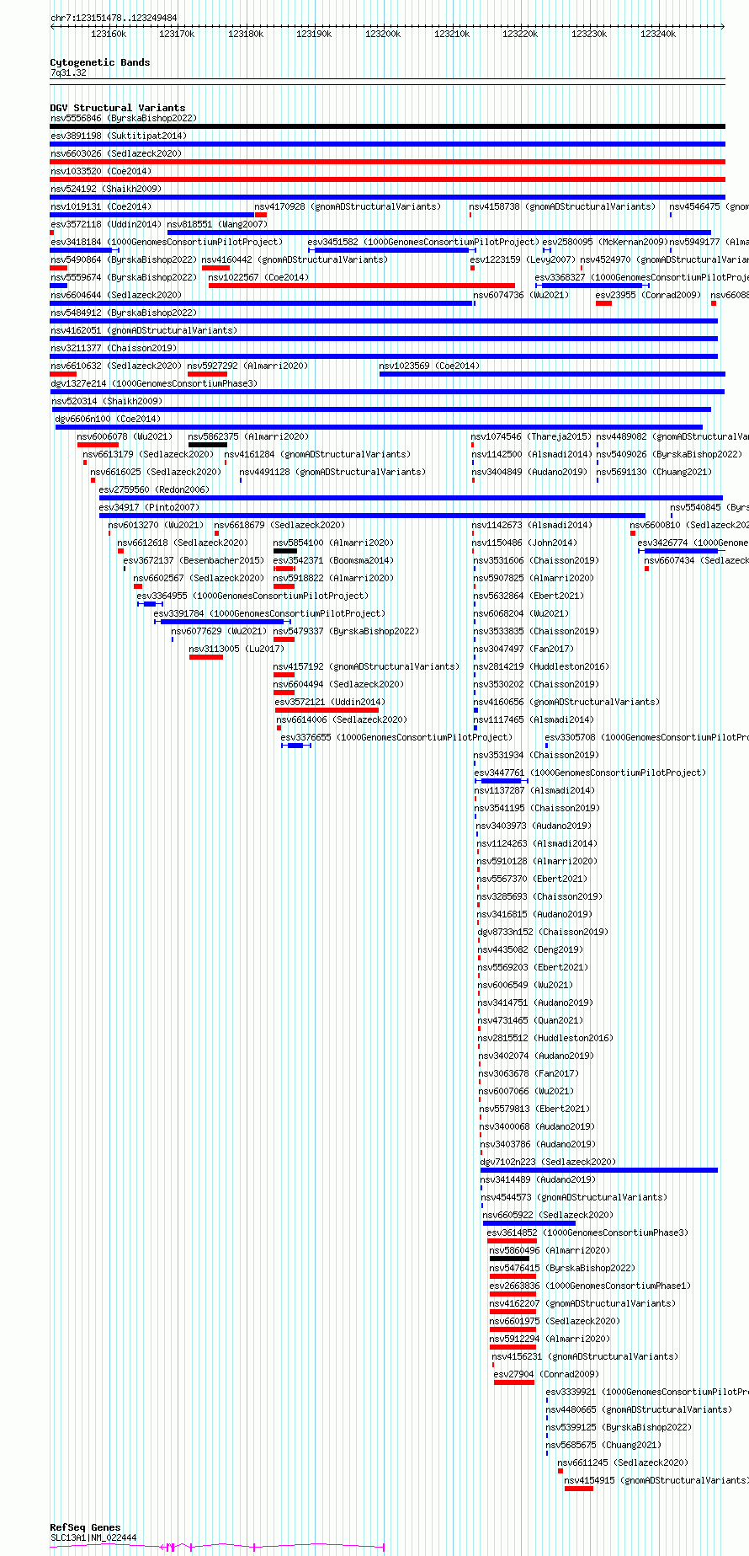Click the nsv5556846 black variant bar
Image resolution: width=749 pixels, height=1556 pixels.
click(387, 126)
